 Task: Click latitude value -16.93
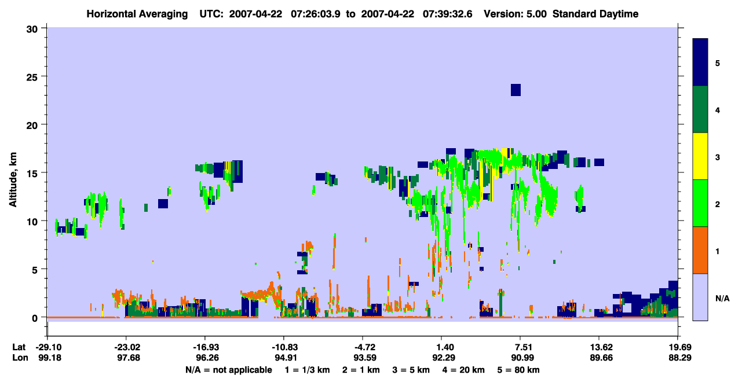pos(204,347)
